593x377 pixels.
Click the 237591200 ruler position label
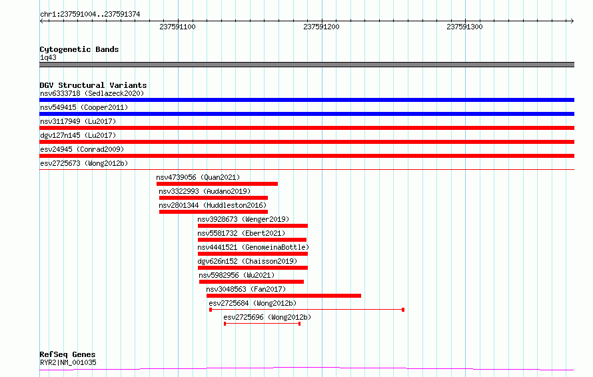[321, 27]
